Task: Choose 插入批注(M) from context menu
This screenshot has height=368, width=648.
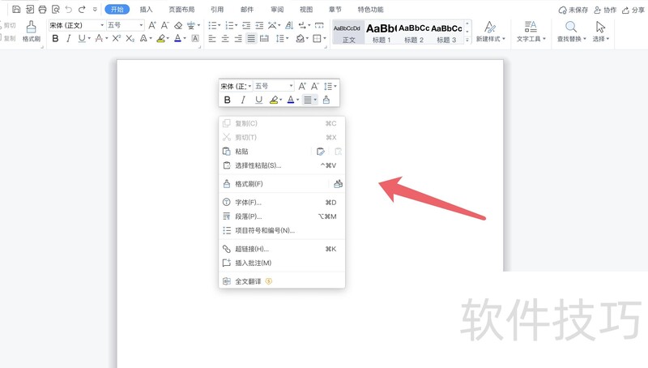Action: 282,263
